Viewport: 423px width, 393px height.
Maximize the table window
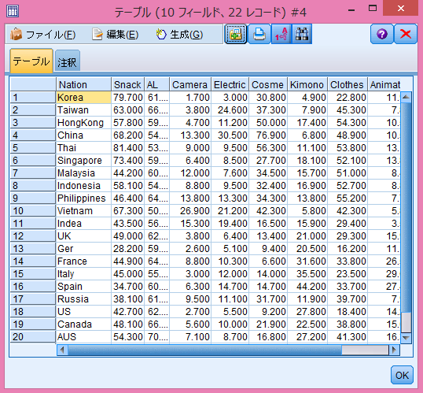click(373, 9)
